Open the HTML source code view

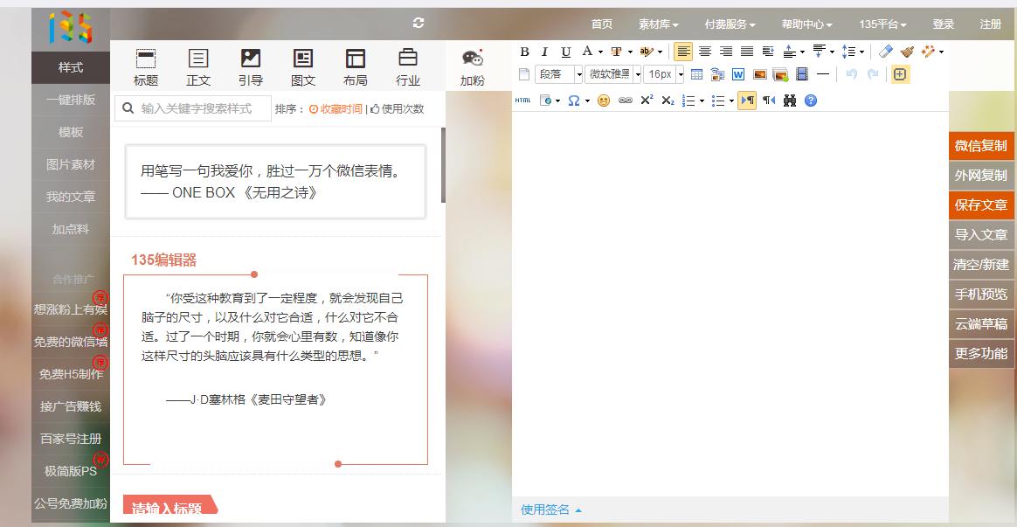pos(522,100)
